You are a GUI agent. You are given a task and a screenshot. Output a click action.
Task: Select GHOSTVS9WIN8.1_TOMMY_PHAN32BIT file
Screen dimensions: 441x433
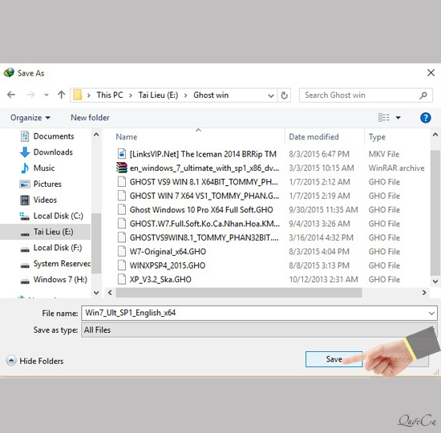click(204, 237)
